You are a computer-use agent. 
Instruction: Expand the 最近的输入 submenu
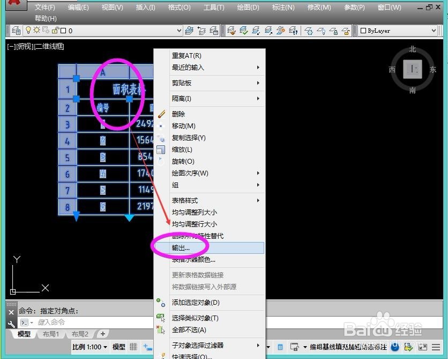[x=209, y=67]
